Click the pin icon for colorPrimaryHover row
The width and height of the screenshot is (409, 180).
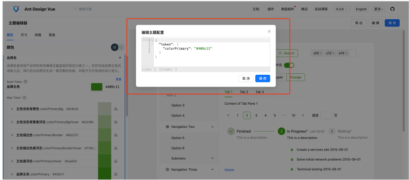116,161
